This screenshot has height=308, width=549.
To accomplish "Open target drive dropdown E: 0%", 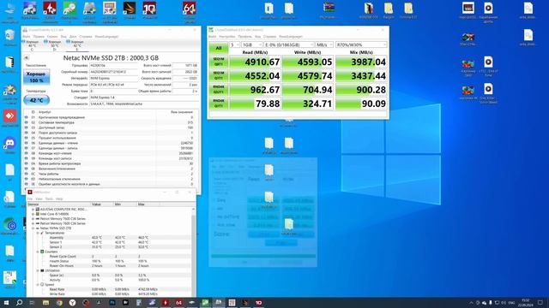I will coord(289,44).
